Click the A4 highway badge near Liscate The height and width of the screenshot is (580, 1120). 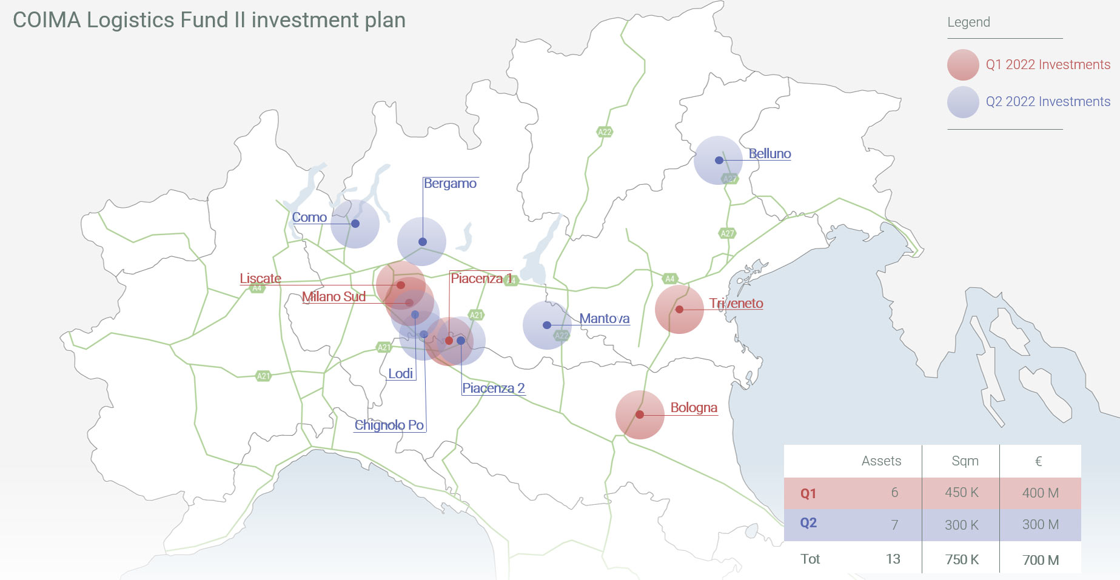[257, 288]
